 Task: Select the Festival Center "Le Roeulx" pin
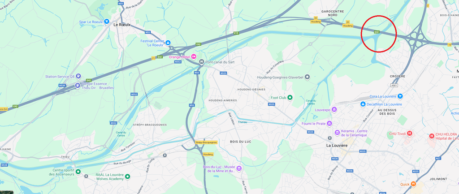pyautogui.click(x=168, y=43)
